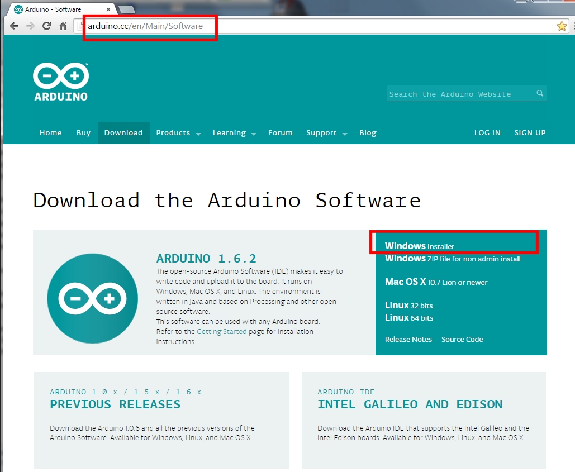Open the Products menu
Image resolution: width=575 pixels, height=472 pixels.
[x=173, y=132]
